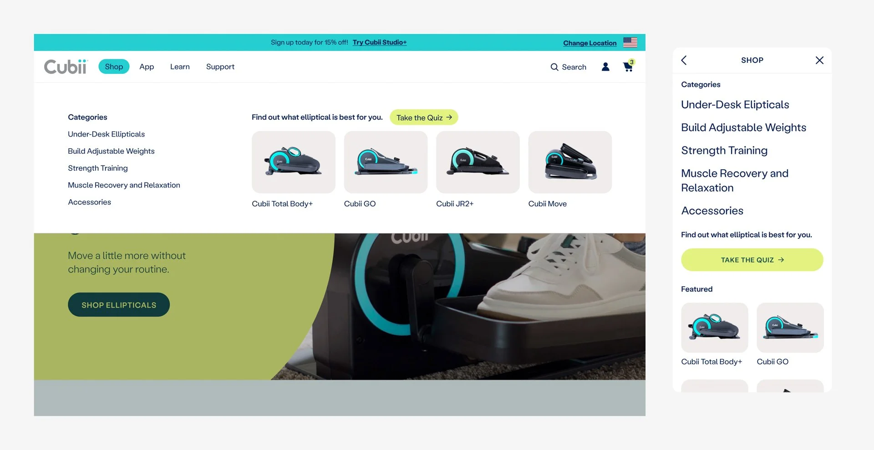Open Cubii Total Body+ mobile featured thumbnail

point(715,328)
